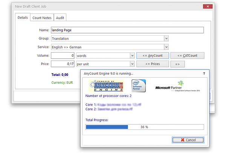
Task: Open the Service dropdown English => German
Action: [x=166, y=47]
